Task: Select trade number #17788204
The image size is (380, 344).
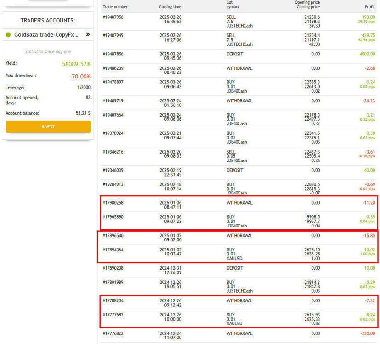Action: [113, 301]
